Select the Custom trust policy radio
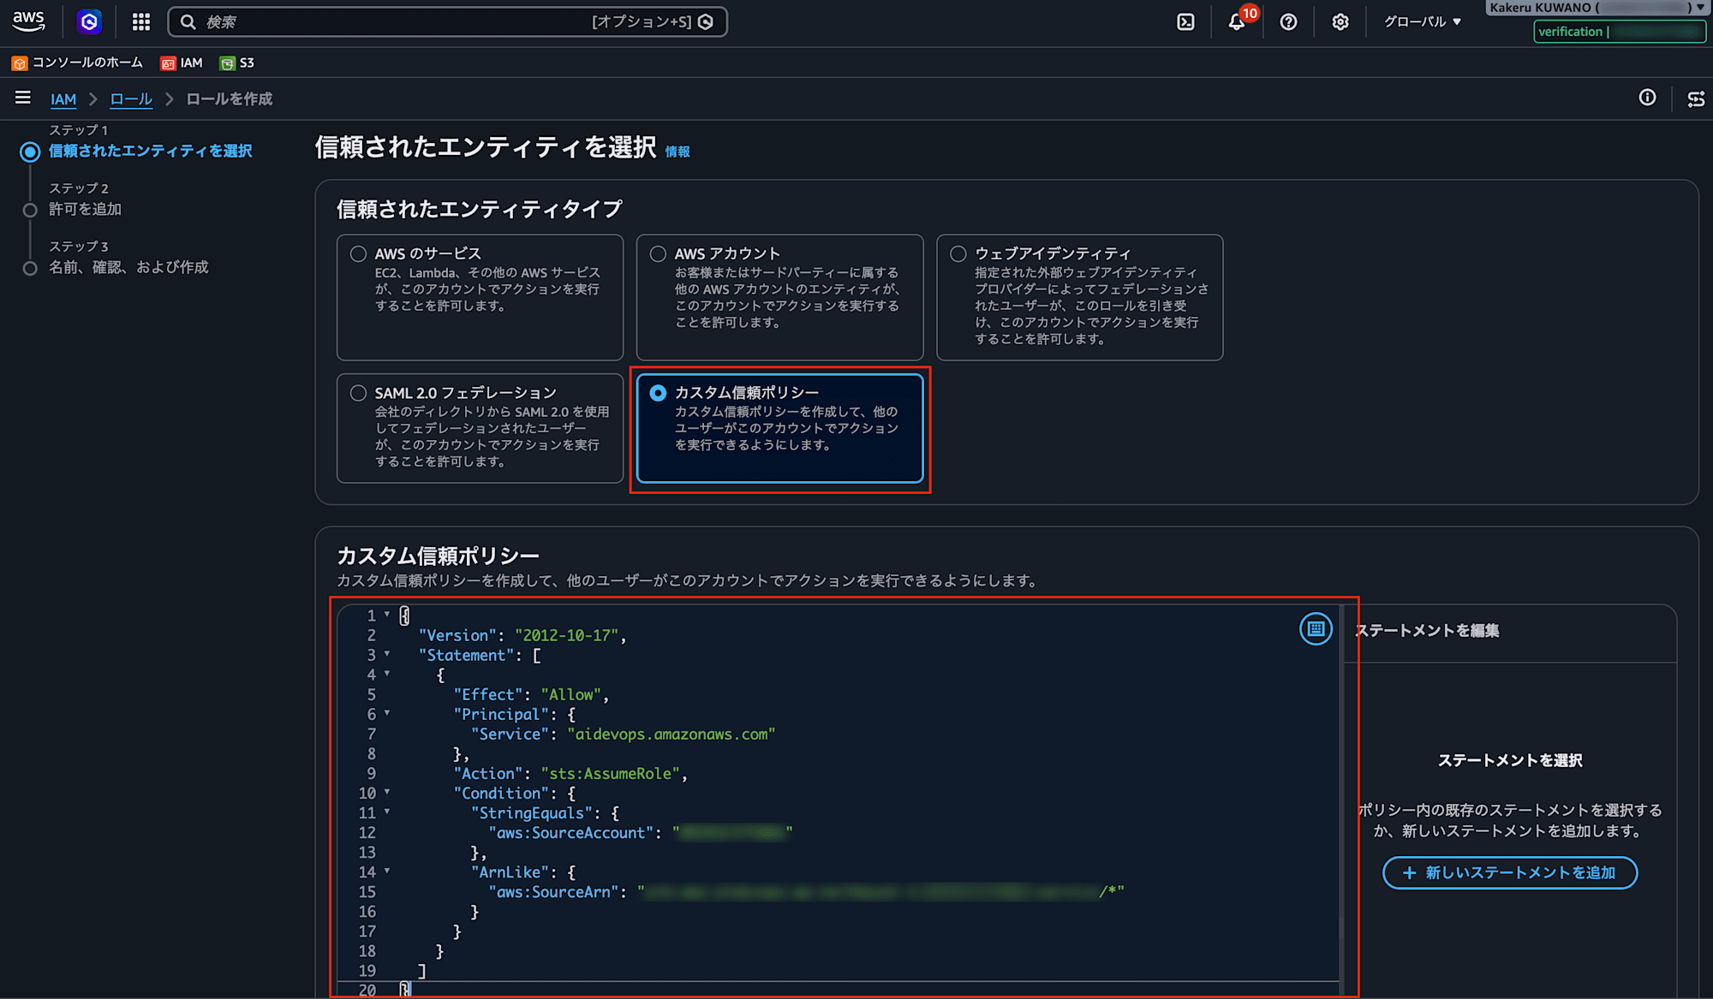This screenshot has width=1713, height=999. point(658,393)
